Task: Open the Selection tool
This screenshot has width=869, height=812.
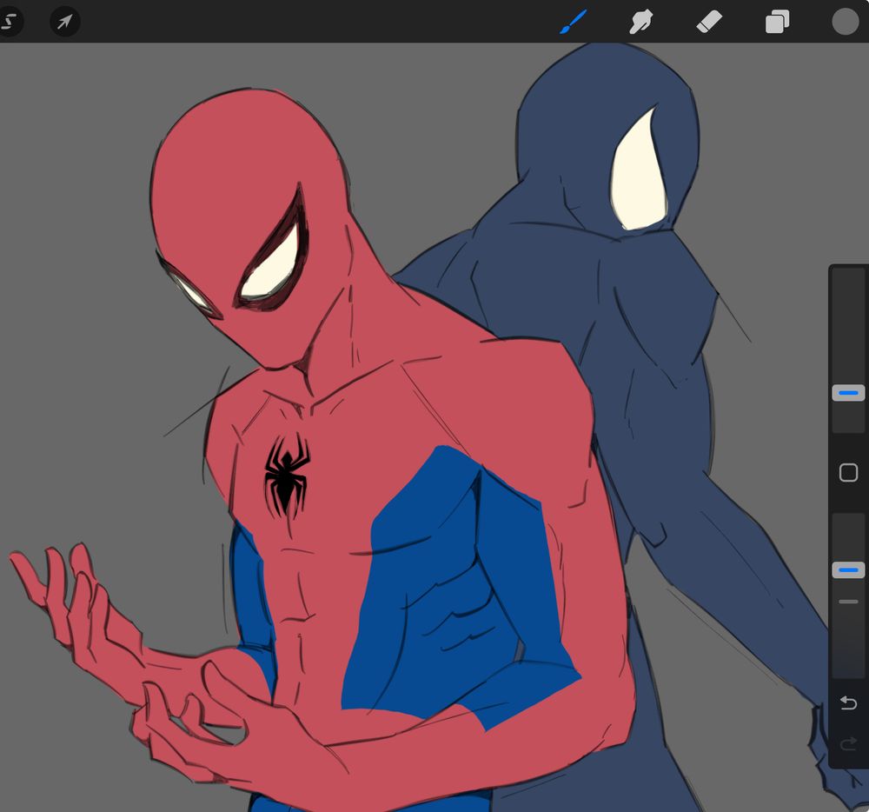Action: click(10, 22)
